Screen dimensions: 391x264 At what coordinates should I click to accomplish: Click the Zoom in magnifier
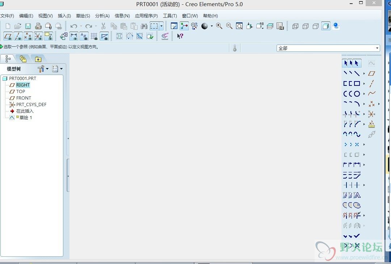(219, 26)
